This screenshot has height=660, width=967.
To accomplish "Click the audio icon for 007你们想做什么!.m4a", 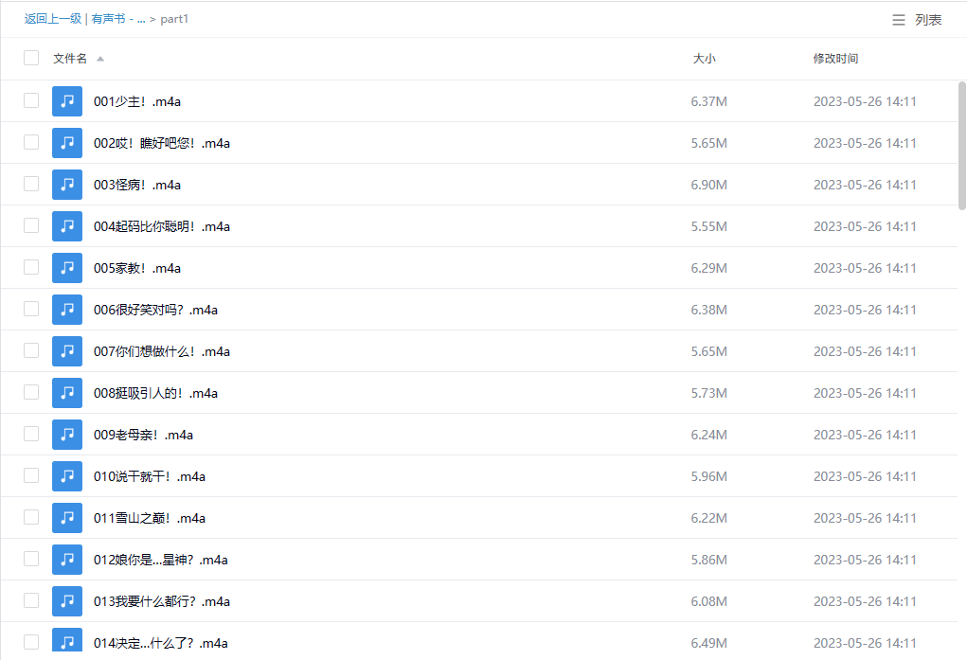I will (66, 351).
